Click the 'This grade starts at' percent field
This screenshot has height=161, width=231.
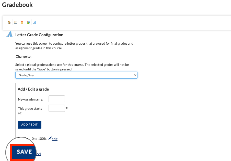coord(57,108)
